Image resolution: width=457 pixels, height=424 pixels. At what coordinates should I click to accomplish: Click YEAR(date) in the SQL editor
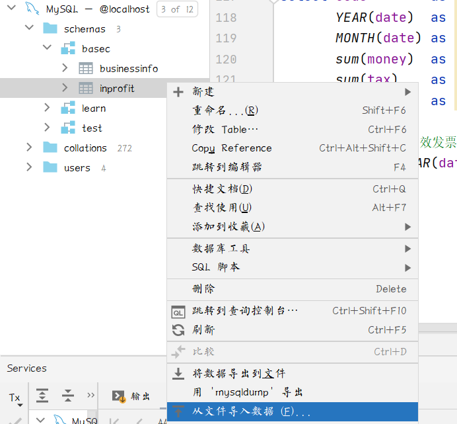374,17
